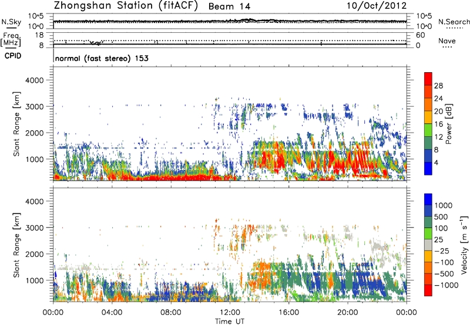Click the "-1000" tick label on the velocity colorbar
Viewport: 470px width, 325px height.
(x=446, y=285)
